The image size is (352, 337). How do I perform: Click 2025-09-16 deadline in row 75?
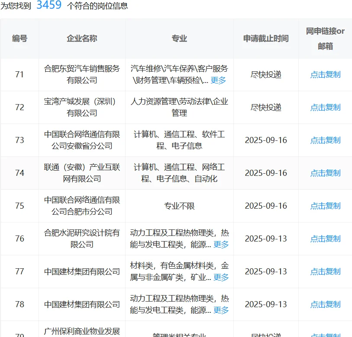click(x=266, y=206)
